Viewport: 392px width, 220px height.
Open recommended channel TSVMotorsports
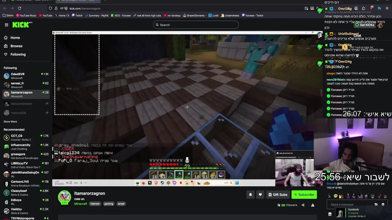[26, 218]
